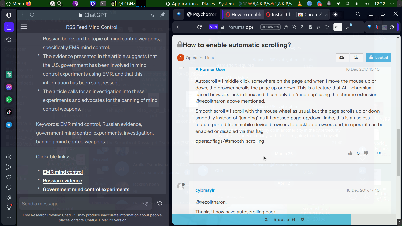Open 'Government mind control experiments' link
Viewport: 402px width, 226px height.
tap(86, 190)
